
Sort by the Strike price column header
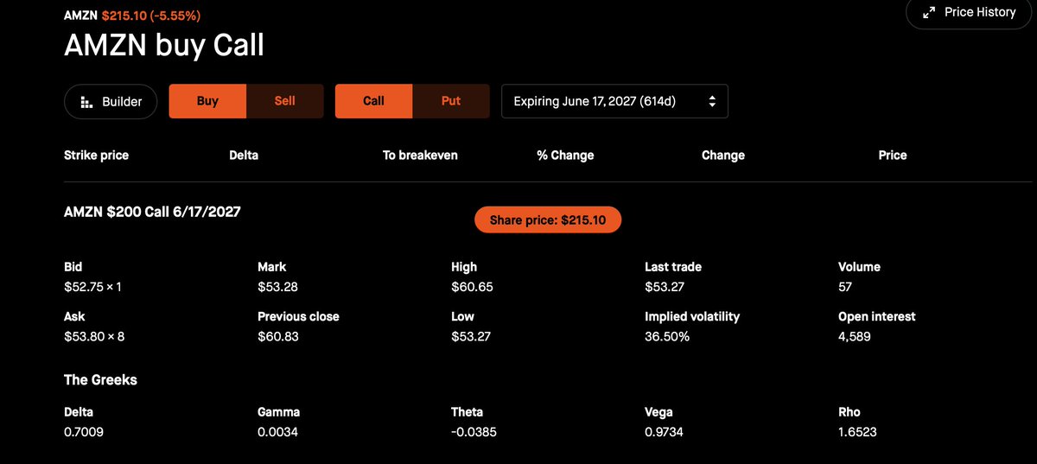pyautogui.click(x=96, y=156)
